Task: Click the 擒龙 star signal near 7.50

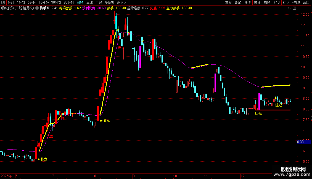Action: tap(105, 121)
